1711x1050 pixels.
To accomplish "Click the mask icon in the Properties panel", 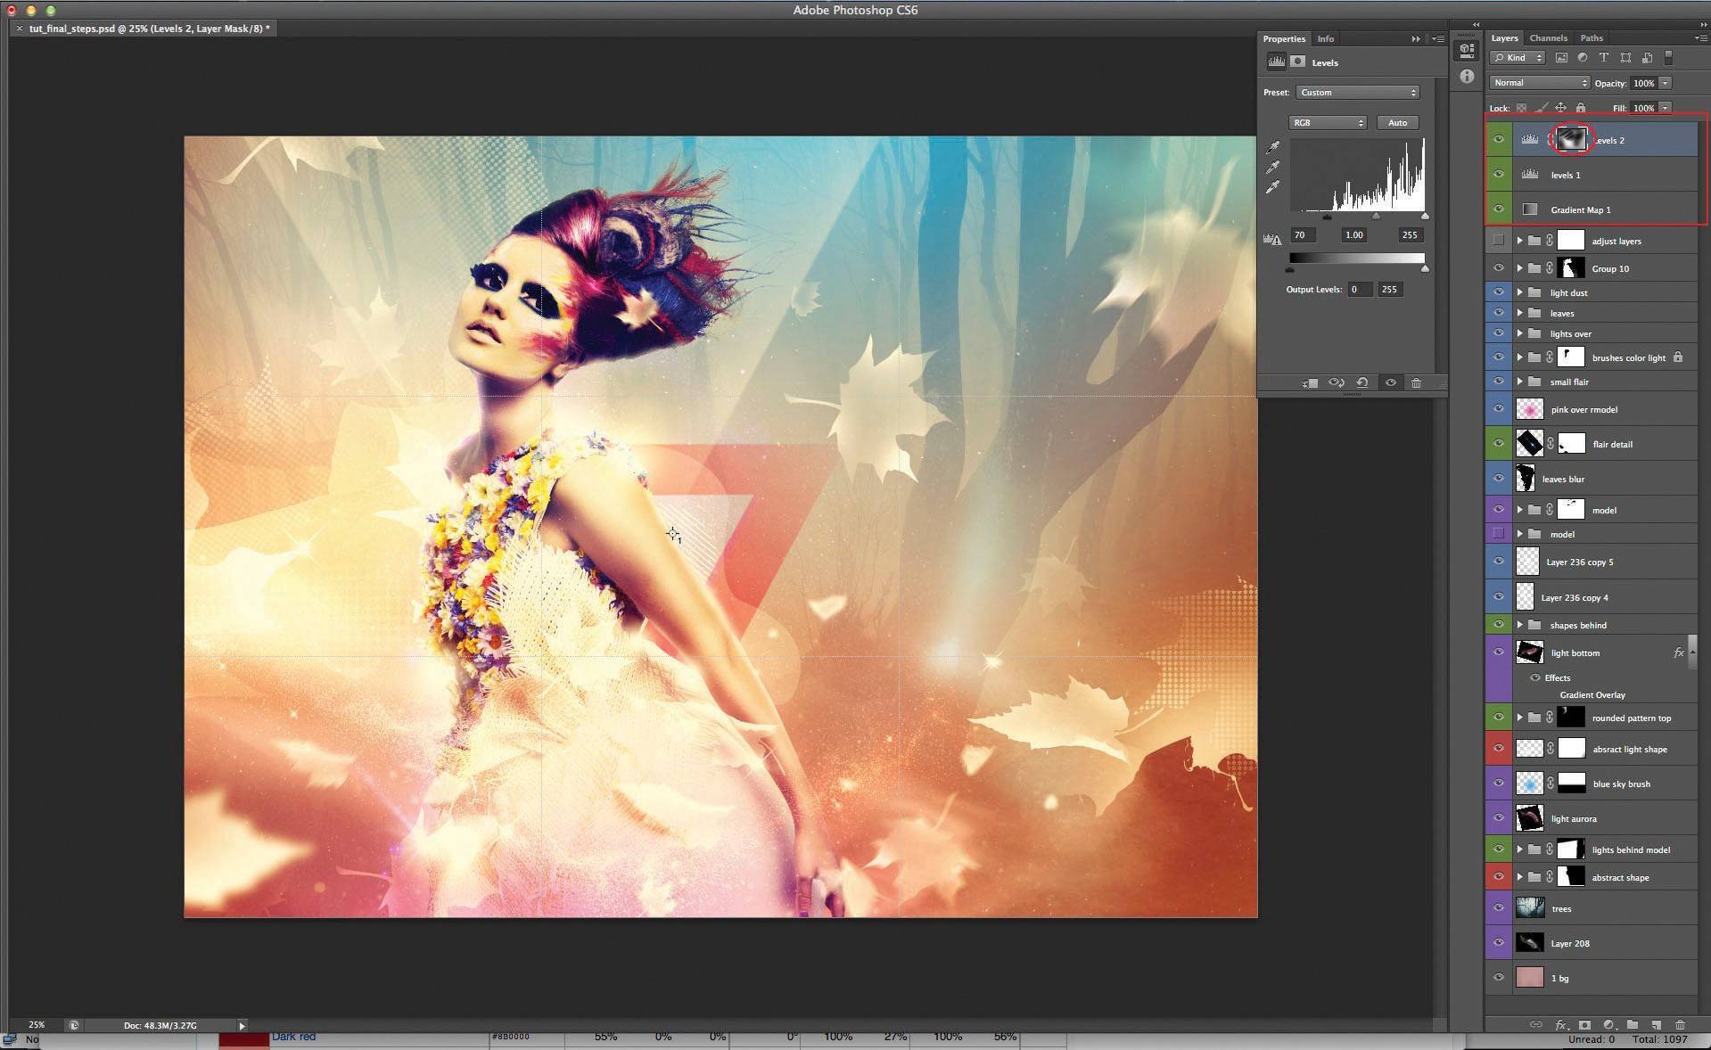I will click(1298, 62).
